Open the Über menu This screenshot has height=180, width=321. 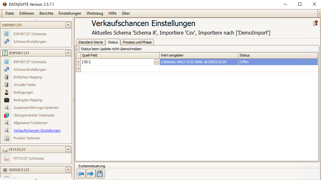click(x=126, y=13)
